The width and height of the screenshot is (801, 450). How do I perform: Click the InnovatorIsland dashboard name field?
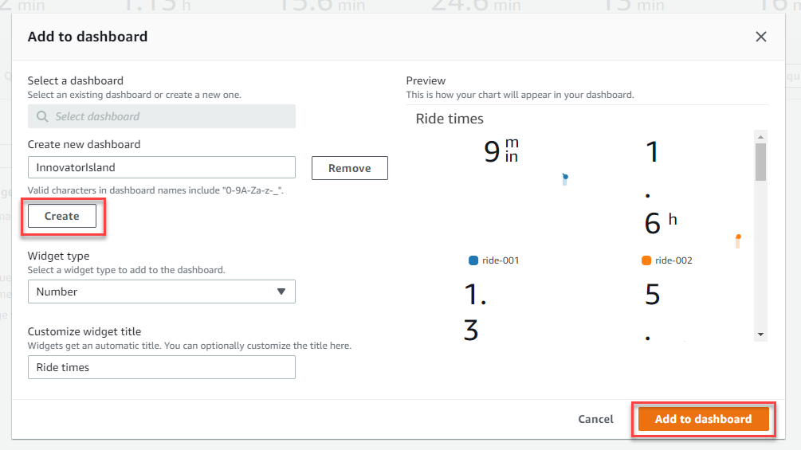[162, 167]
